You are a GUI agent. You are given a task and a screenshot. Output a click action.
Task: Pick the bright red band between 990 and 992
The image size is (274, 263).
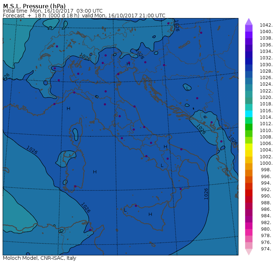(x=249, y=193)
